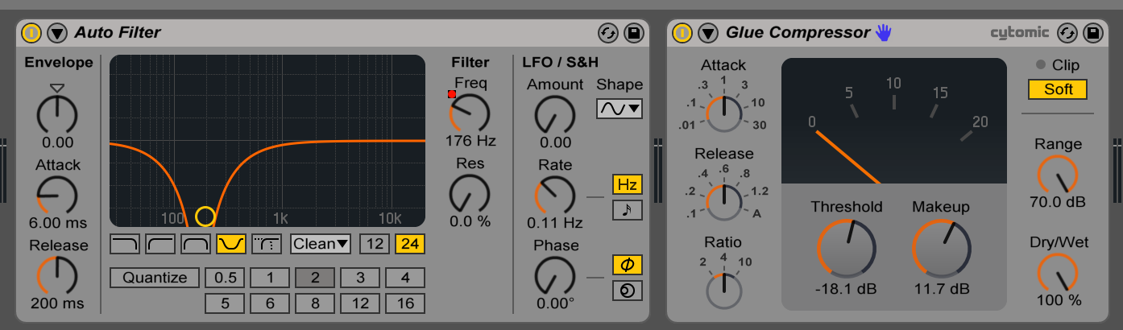Collapse the Auto Filter device with the triangle

coord(57,33)
